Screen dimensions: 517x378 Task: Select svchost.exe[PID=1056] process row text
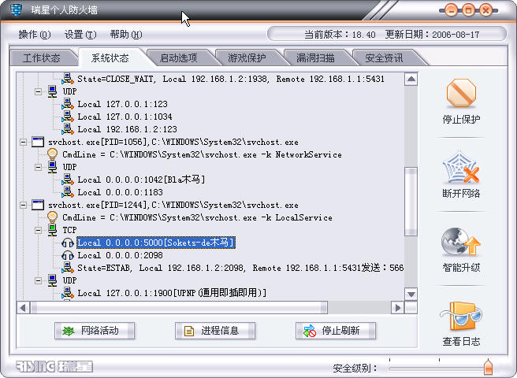[173, 142]
